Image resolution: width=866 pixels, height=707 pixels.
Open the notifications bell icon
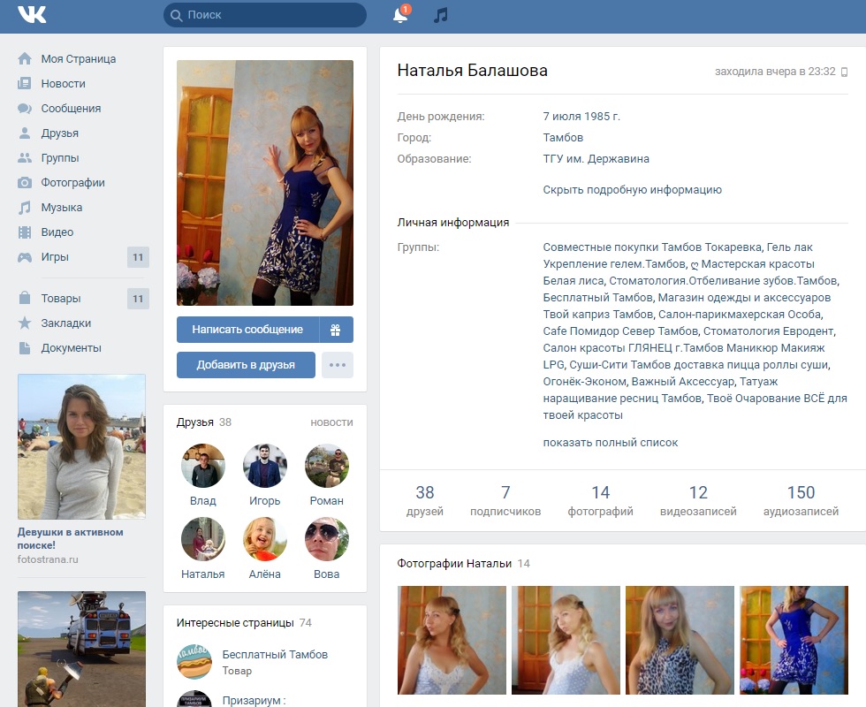pos(400,15)
